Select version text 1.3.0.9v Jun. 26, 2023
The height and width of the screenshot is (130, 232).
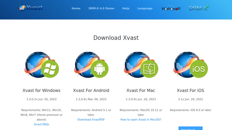pyautogui.click(x=141, y=99)
